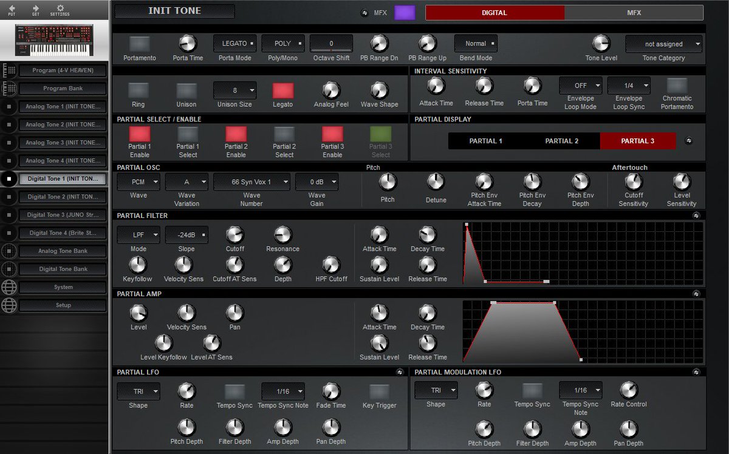Click the copy icon on PARTIAL DISPLAY header
The height and width of the screenshot is (454, 729).
688,140
